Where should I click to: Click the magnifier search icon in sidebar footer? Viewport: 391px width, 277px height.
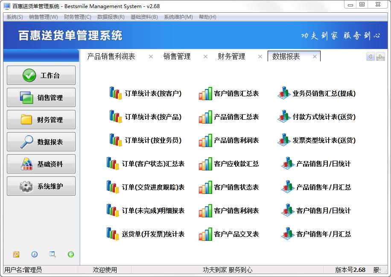tap(53, 254)
